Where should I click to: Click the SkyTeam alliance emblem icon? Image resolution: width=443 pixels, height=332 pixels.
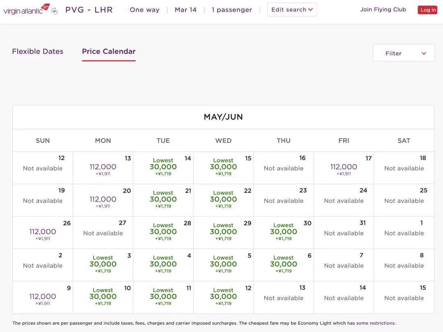[54, 11]
